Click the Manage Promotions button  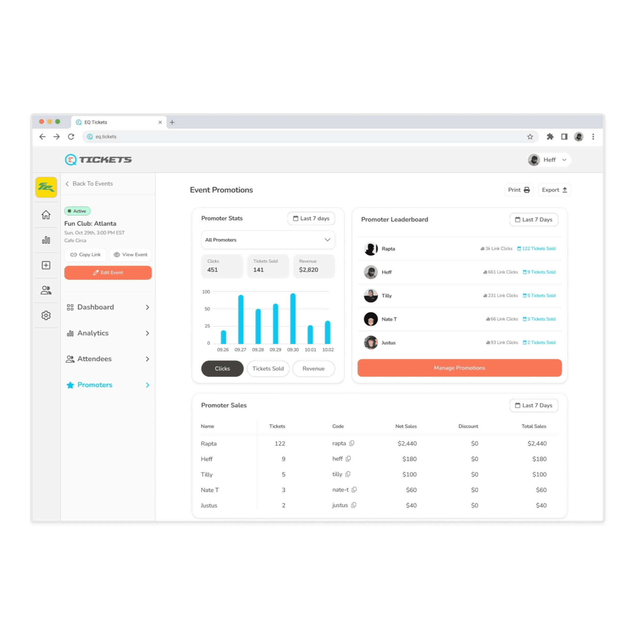click(x=459, y=368)
